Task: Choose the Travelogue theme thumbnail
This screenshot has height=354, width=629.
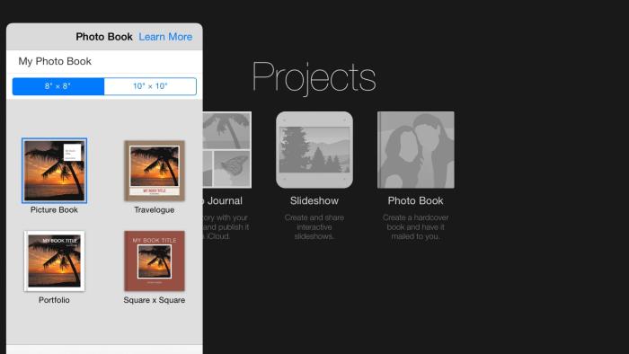Action: pyautogui.click(x=155, y=171)
